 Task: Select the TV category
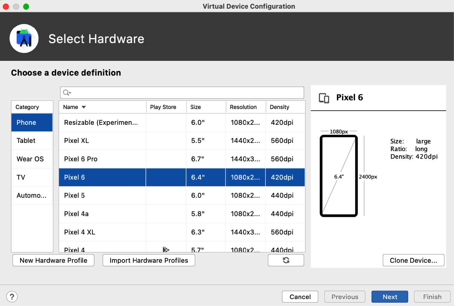32,177
